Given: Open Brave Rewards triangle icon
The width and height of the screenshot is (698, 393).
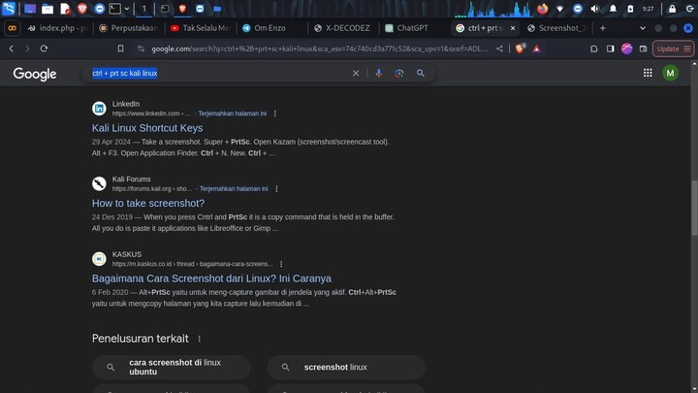Looking at the screenshot, I should (x=536, y=49).
